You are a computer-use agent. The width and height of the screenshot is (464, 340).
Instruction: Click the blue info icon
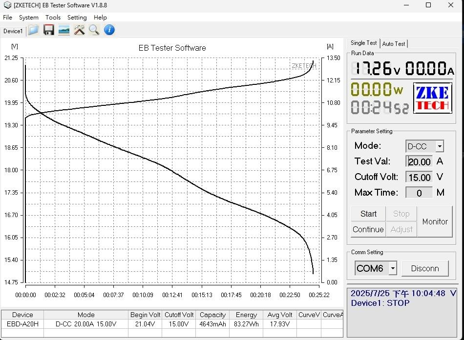(x=109, y=30)
